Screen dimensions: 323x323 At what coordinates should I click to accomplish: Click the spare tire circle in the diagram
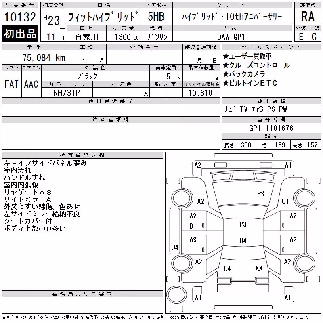pyautogui.click(x=176, y=295)
